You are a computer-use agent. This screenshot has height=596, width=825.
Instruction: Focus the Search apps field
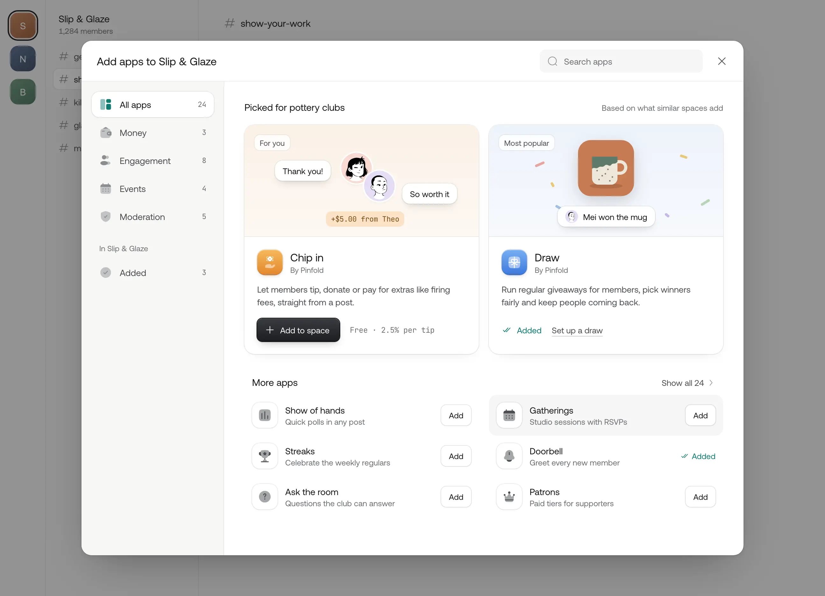(621, 61)
